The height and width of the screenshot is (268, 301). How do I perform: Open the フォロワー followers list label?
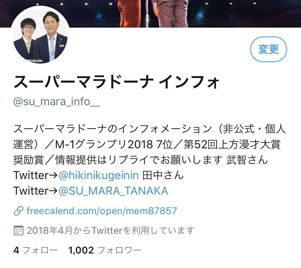119,250
